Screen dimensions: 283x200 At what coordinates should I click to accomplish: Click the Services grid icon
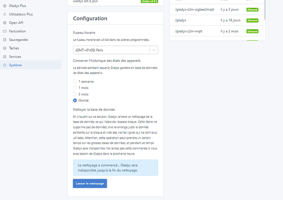(5, 56)
